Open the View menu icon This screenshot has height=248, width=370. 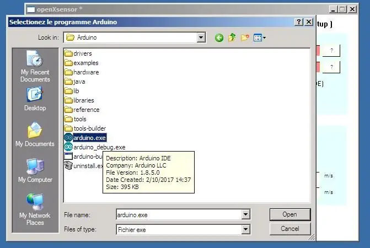coord(259,37)
